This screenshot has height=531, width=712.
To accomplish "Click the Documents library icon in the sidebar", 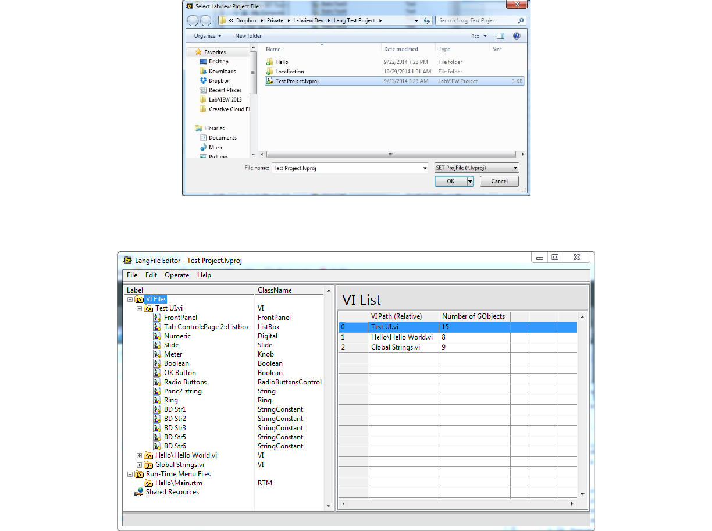I will (x=203, y=138).
